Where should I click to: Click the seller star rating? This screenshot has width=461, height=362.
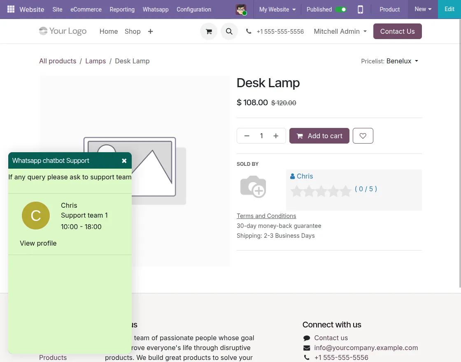(x=321, y=191)
